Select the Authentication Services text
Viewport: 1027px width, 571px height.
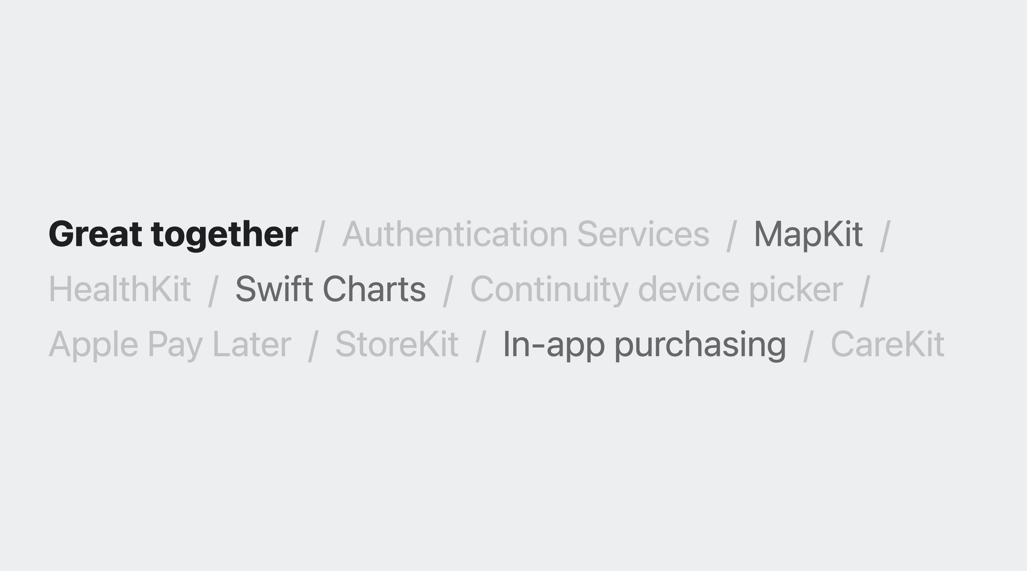pos(526,234)
